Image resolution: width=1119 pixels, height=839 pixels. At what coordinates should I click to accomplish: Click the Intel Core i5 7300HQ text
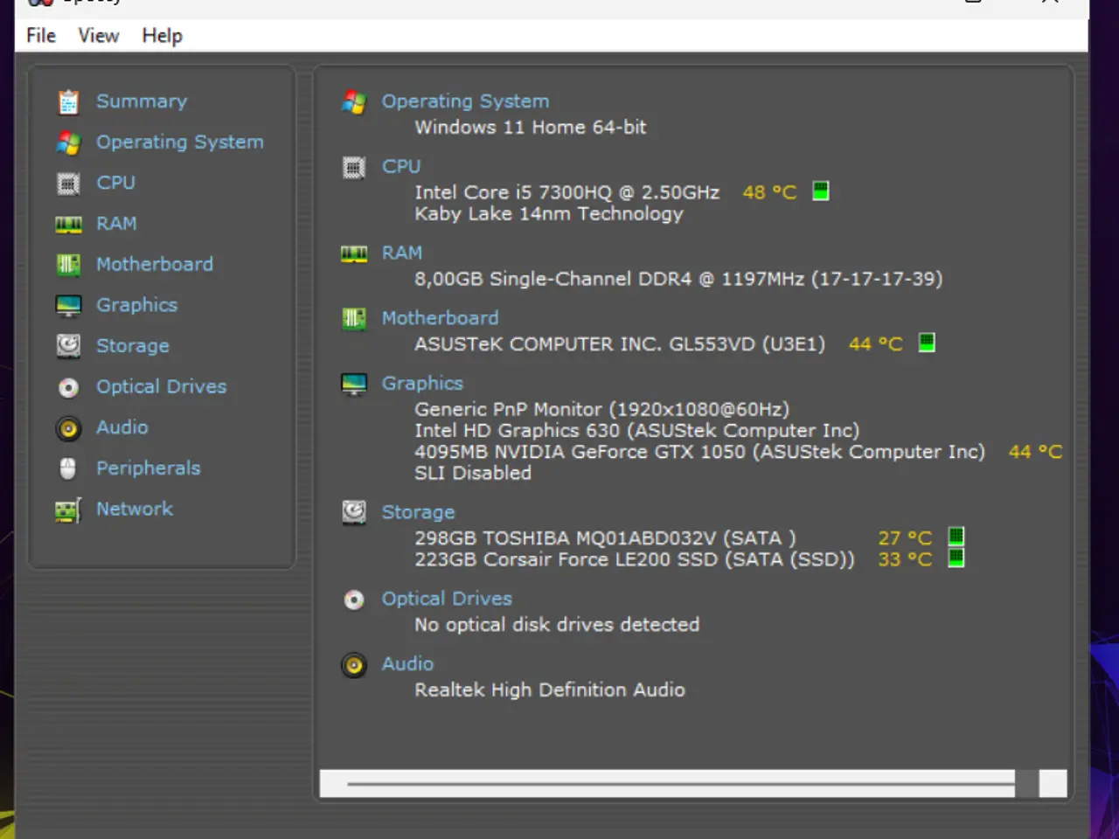click(566, 192)
